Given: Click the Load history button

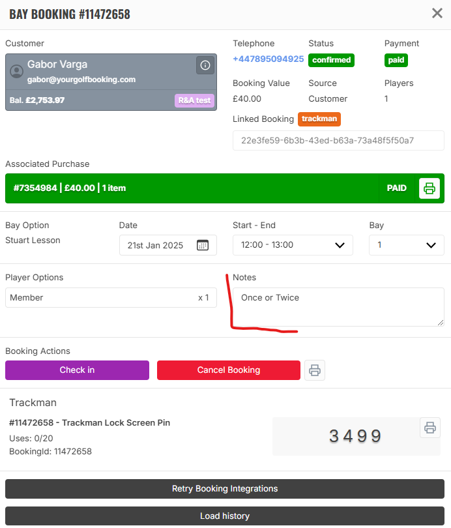Looking at the screenshot, I should point(225,516).
